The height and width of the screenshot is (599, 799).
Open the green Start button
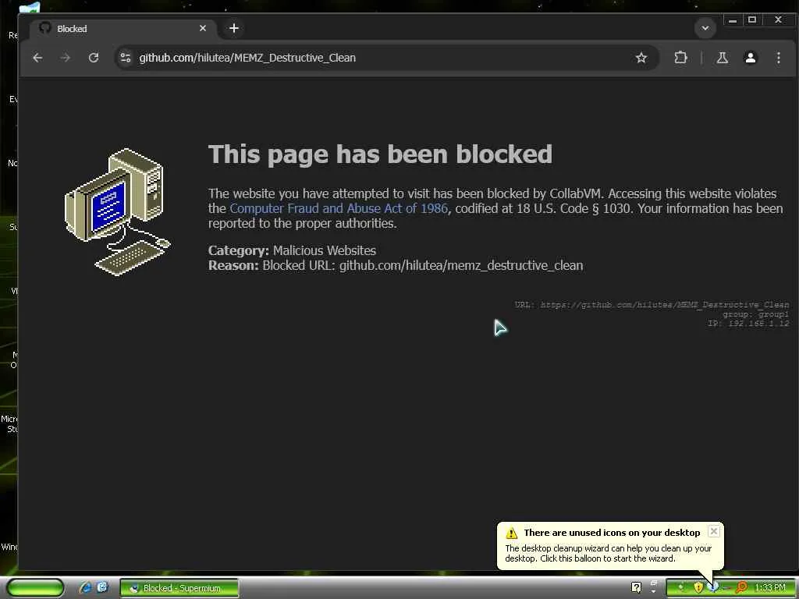tap(35, 588)
